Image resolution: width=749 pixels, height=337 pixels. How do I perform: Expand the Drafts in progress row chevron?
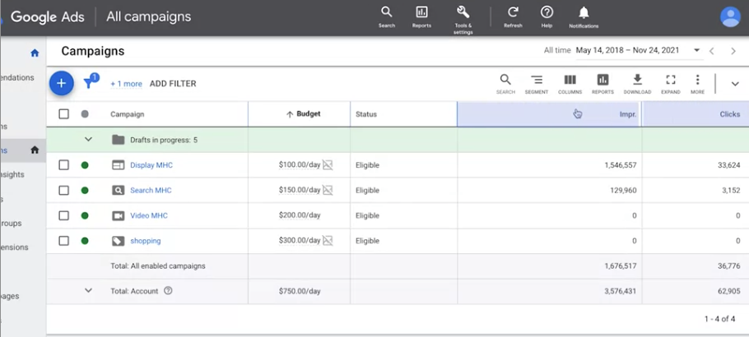(88, 140)
